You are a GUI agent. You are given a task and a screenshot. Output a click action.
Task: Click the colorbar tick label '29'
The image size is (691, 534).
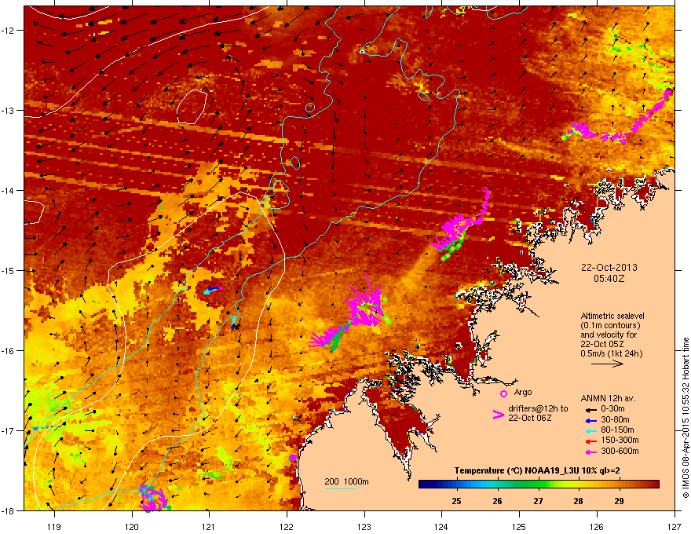(x=620, y=501)
